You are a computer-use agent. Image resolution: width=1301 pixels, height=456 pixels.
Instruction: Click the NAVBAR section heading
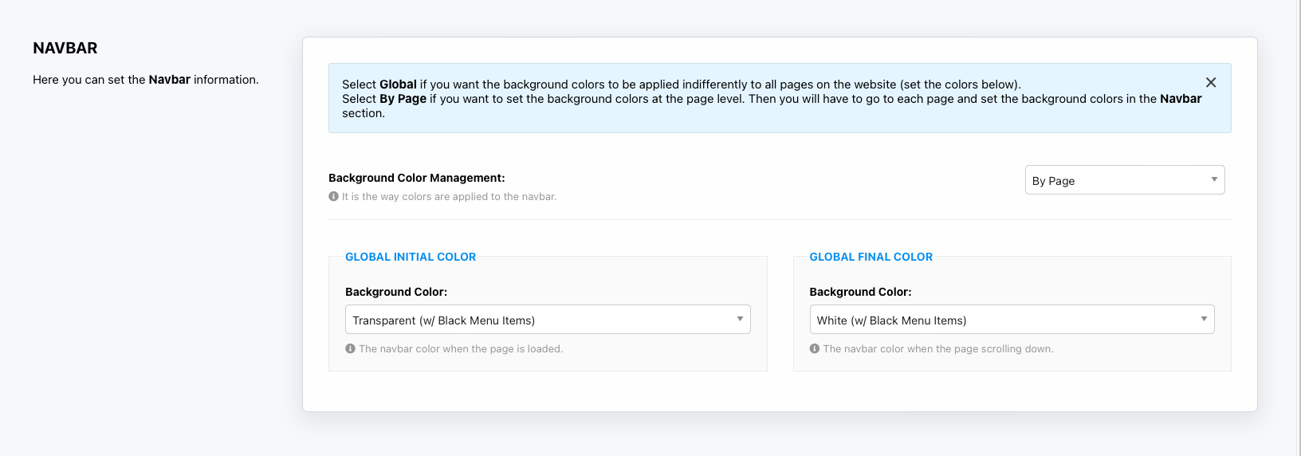coord(65,48)
